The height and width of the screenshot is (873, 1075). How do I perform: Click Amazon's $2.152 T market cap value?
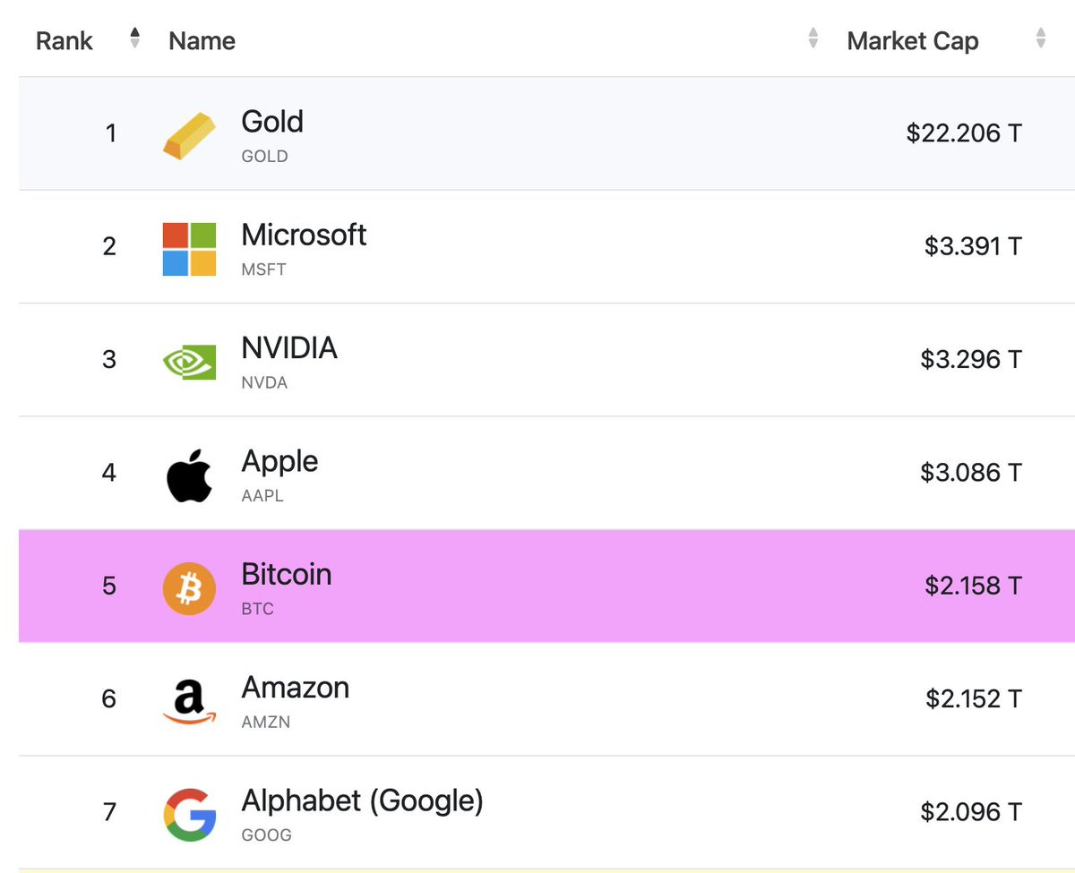click(973, 698)
